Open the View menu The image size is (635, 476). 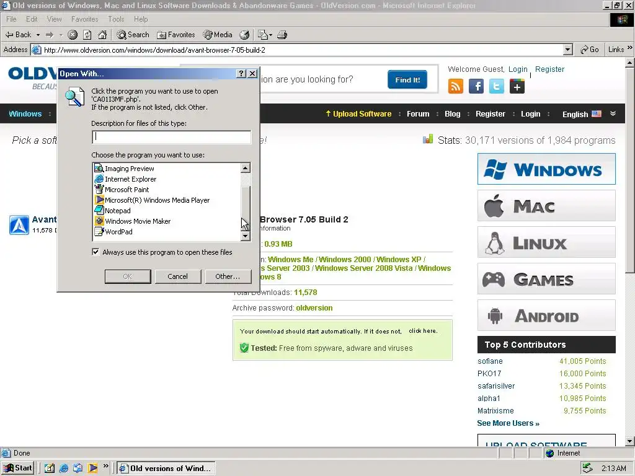[55, 19]
